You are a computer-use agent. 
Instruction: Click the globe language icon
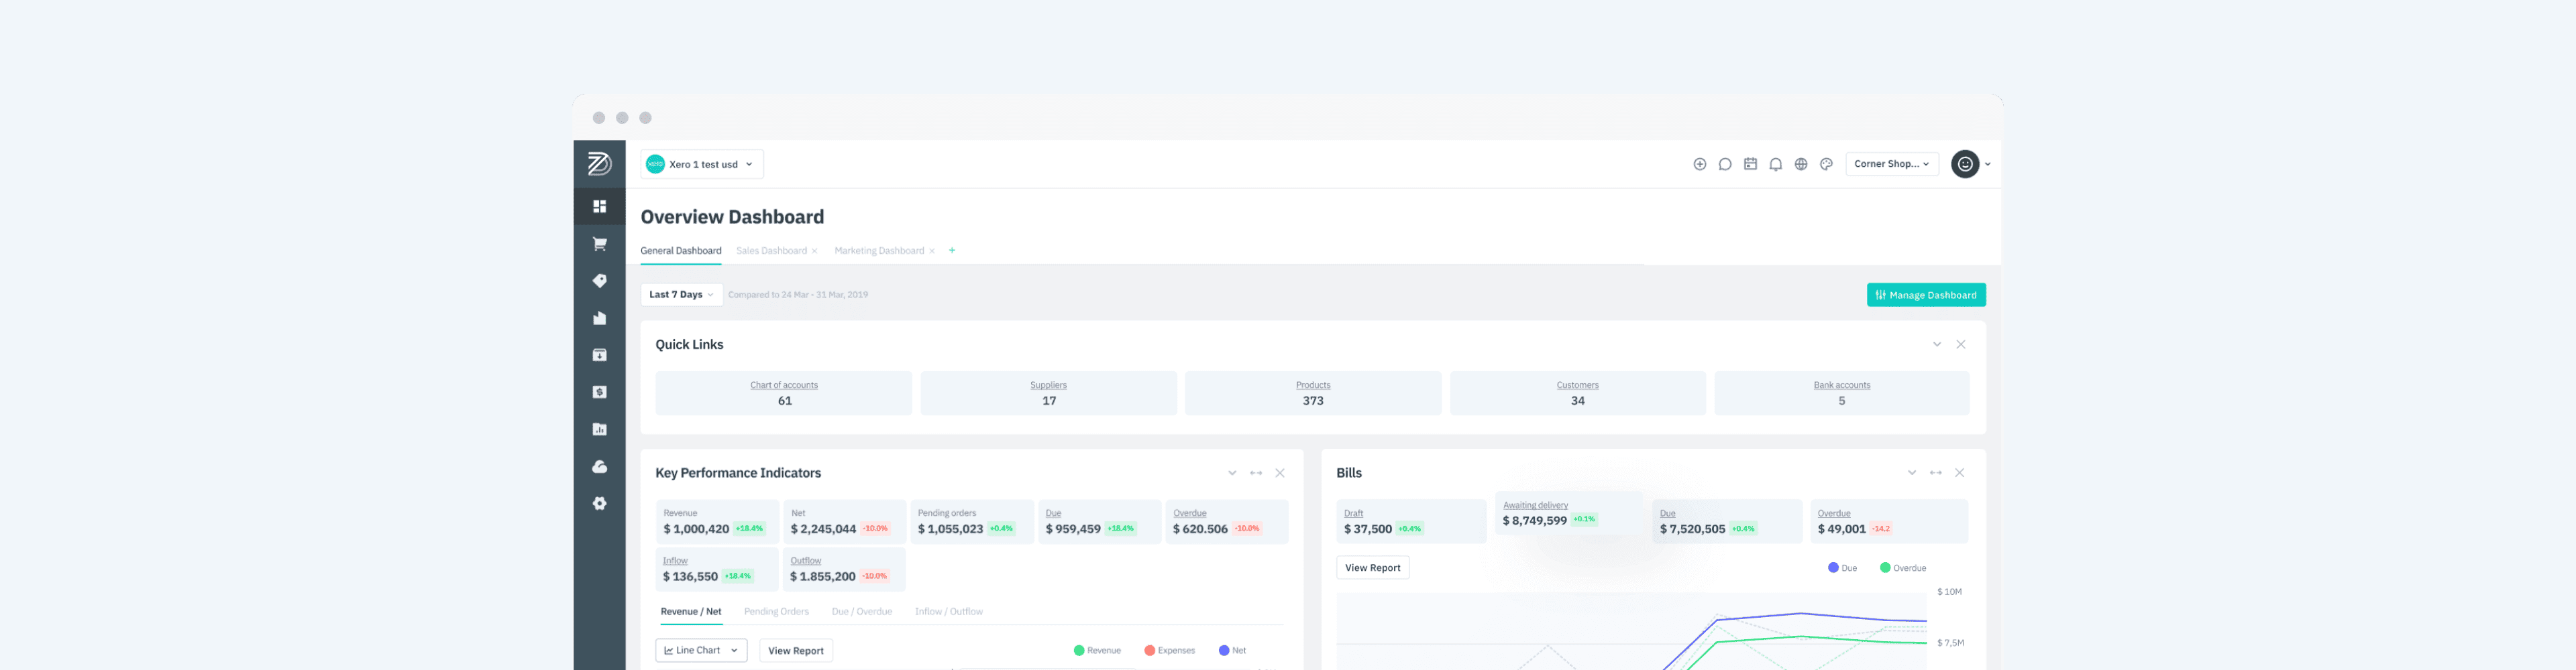(x=1800, y=163)
